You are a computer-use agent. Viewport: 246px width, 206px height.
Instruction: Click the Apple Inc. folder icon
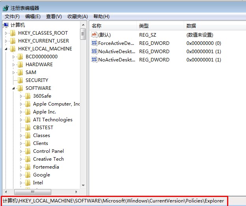(x=28, y=112)
